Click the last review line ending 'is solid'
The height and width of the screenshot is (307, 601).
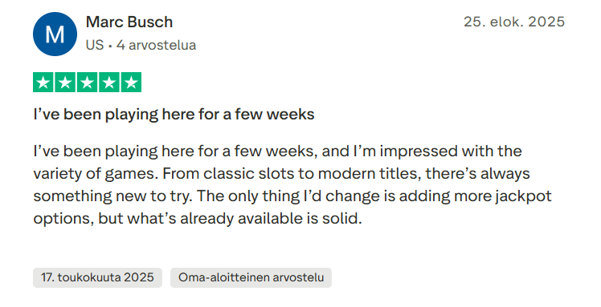(x=198, y=219)
